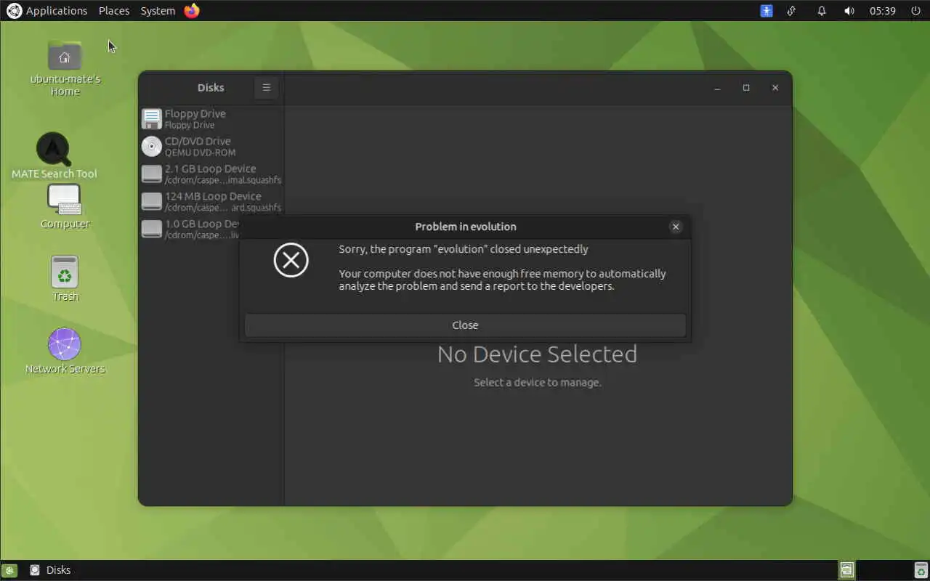Open the trash applet in bottom panel
This screenshot has height=581, width=930.
click(x=921, y=570)
